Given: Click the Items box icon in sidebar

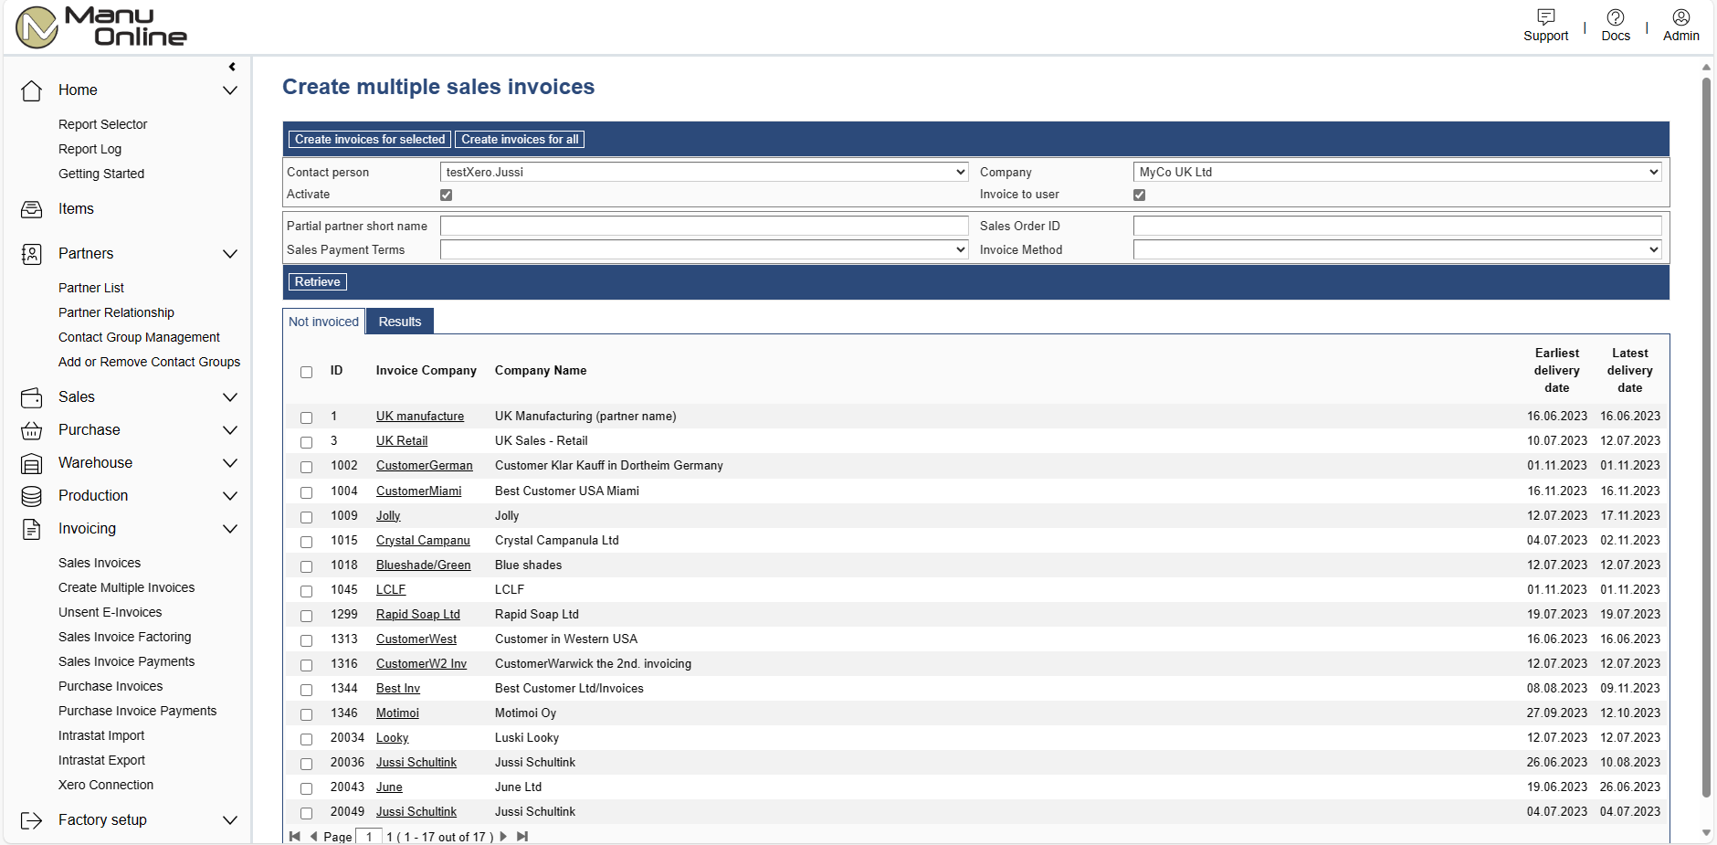Looking at the screenshot, I should point(32,209).
